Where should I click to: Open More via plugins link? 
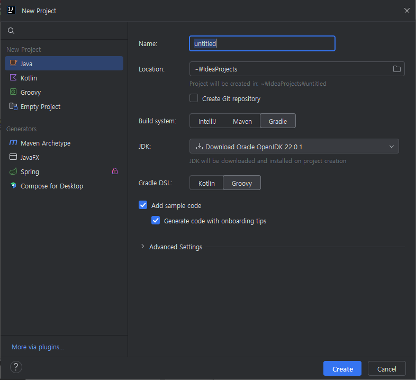[x=38, y=347]
